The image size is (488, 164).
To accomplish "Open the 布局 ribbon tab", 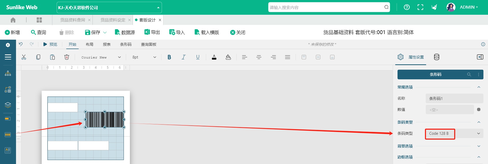I will coord(89,44).
